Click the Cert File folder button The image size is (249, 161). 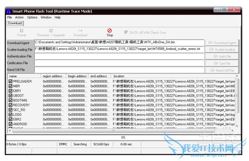(x=222, y=63)
